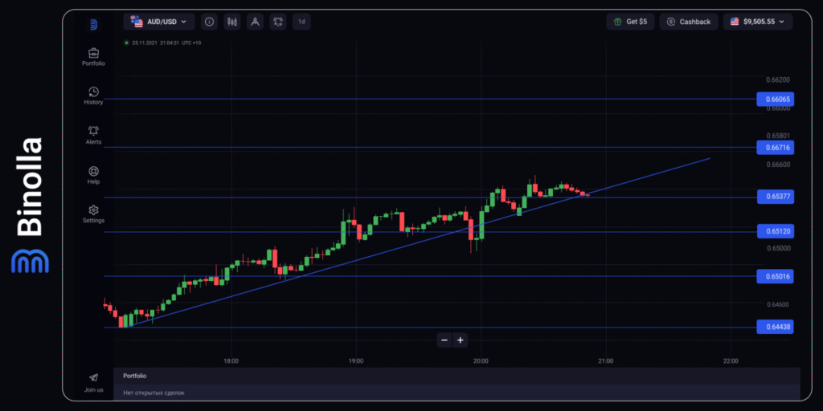Open the Help section
The width and height of the screenshot is (823, 411).
pos(93,171)
